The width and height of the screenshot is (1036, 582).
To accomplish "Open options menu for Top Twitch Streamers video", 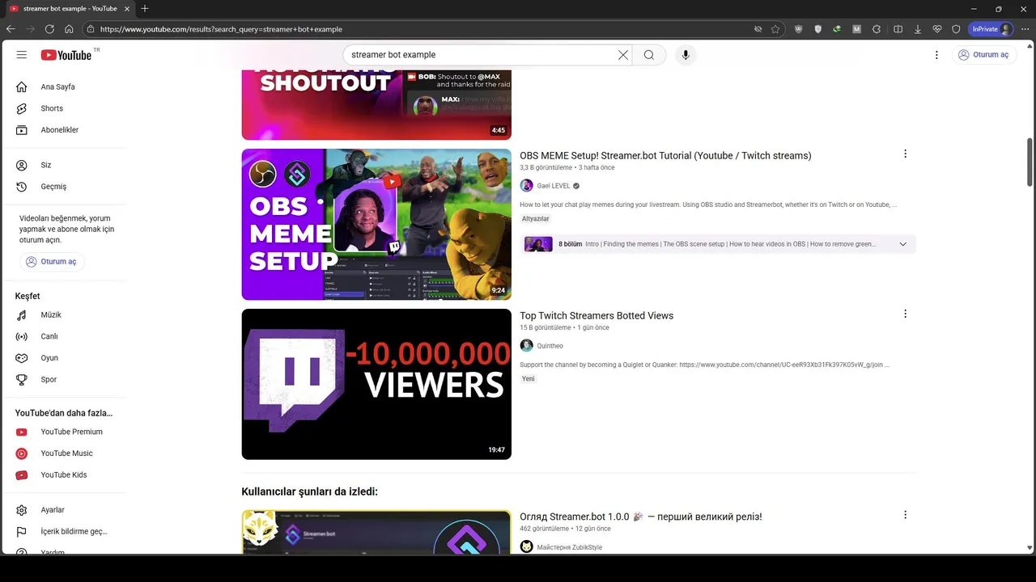I will [x=905, y=314].
